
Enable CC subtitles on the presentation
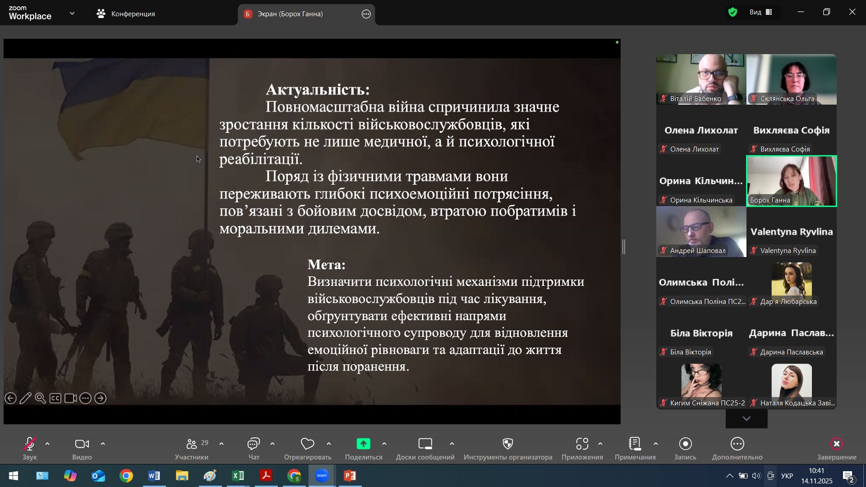[x=55, y=399]
